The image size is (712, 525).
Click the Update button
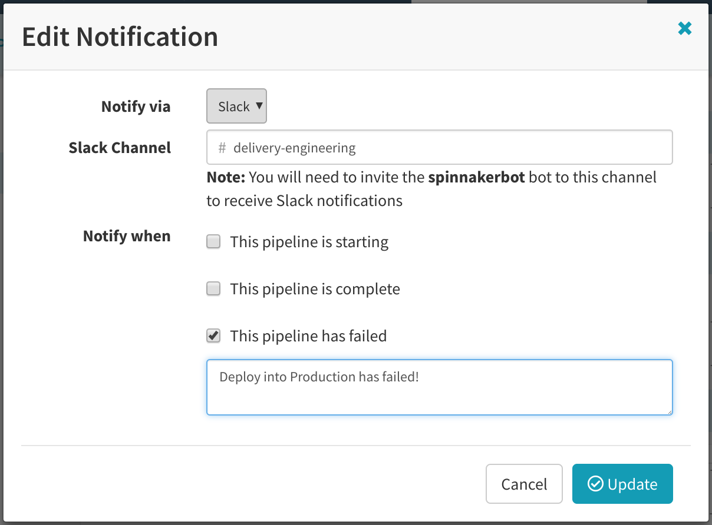[x=622, y=484]
